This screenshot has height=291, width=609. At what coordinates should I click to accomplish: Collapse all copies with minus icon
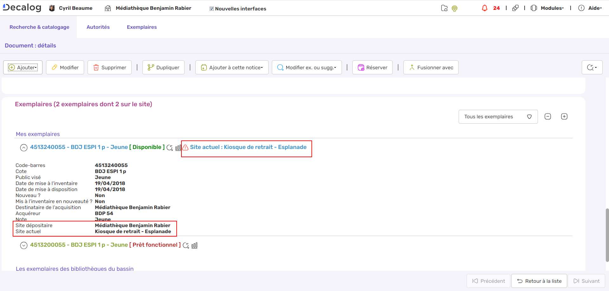pyautogui.click(x=548, y=117)
